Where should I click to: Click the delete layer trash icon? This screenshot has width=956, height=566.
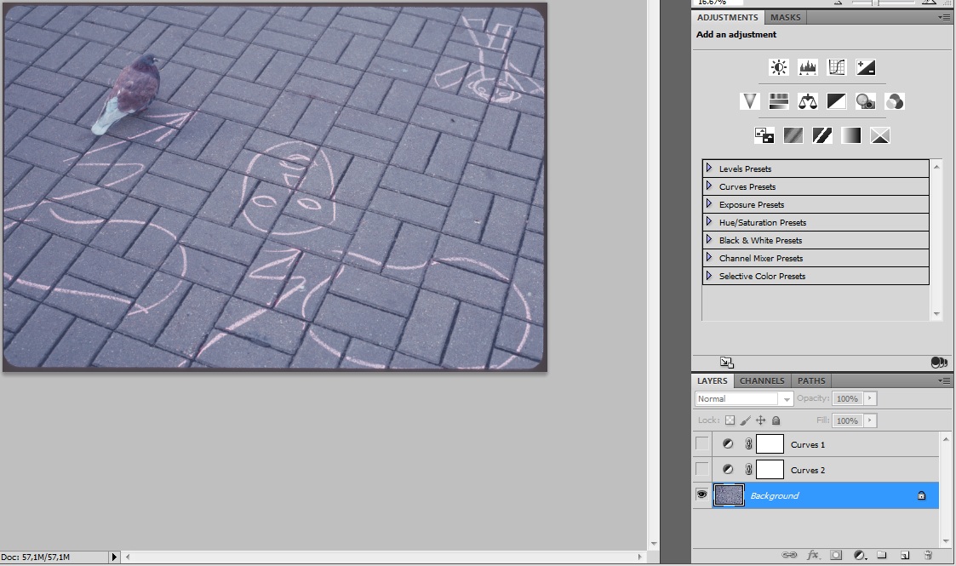[x=928, y=555]
